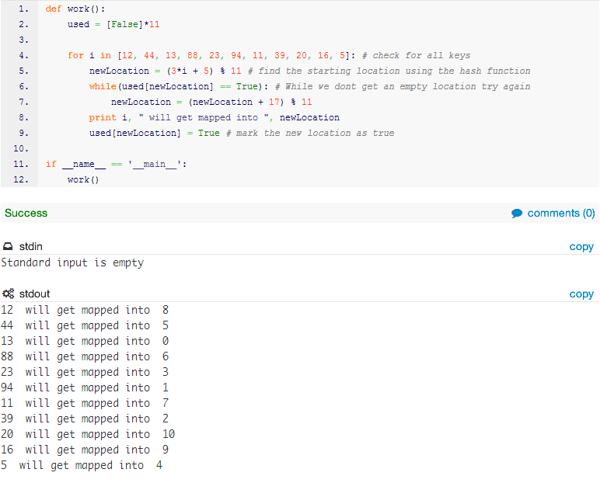Open the comments (0) link
Viewport: 600px width, 483px height.
point(560,213)
